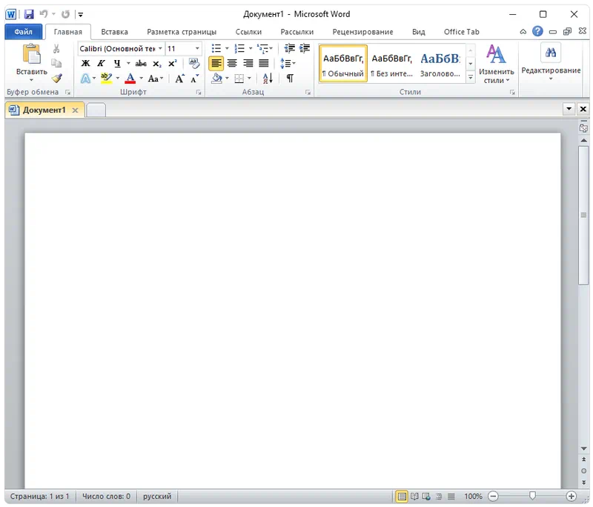Apply the Без интервала style thumbnail
The width and height of the screenshot is (593, 507).
391,64
